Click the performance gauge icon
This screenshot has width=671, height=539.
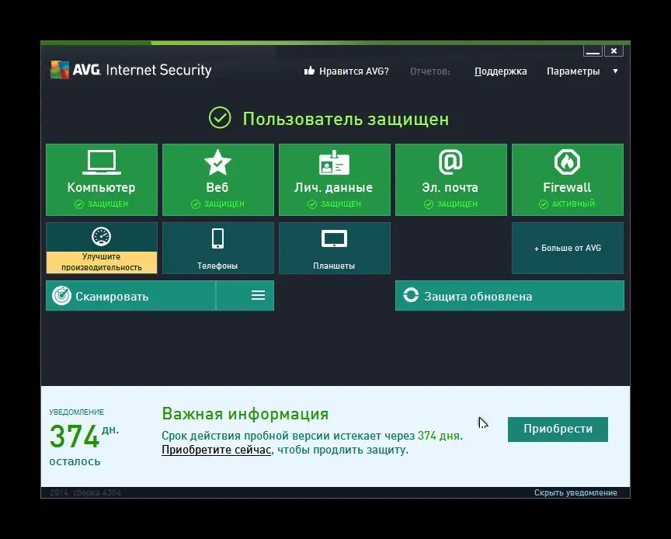(x=102, y=236)
